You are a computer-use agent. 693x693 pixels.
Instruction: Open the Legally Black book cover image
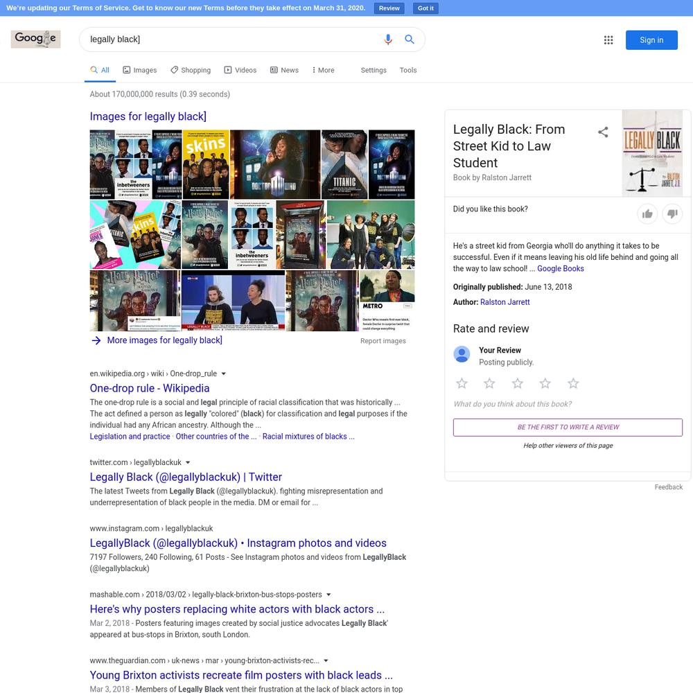pos(652,153)
